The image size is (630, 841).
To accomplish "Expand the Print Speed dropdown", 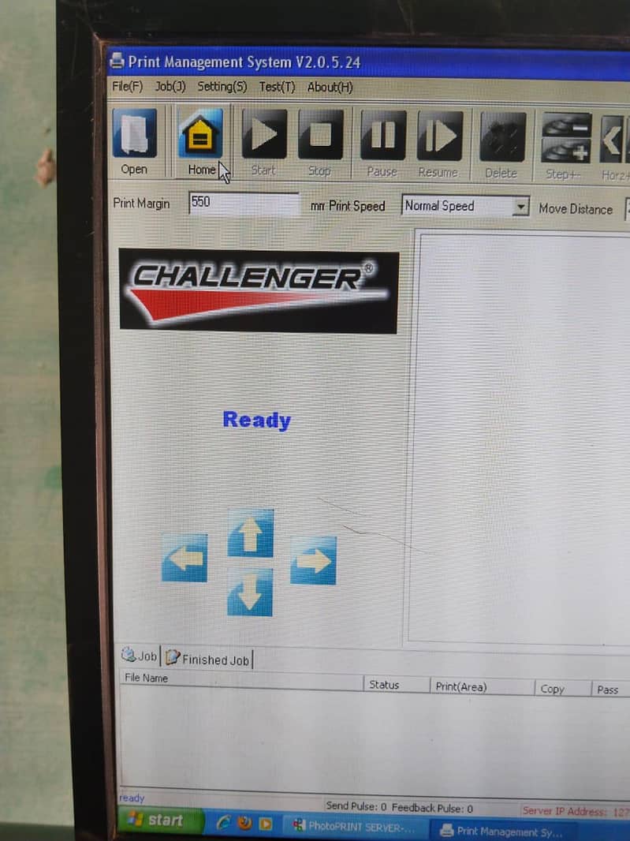I will pyautogui.click(x=520, y=207).
